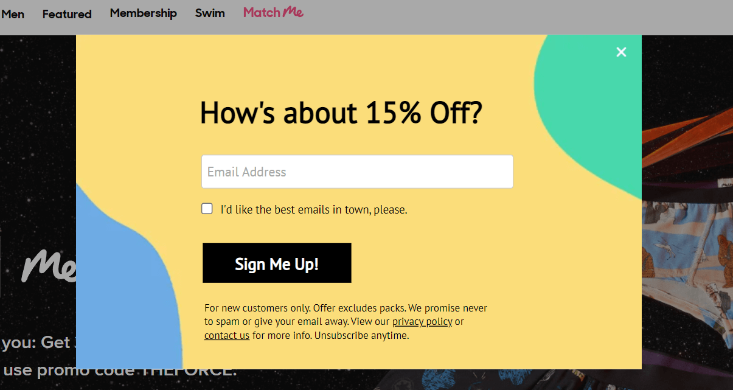733x390 pixels.
Task: Click the Sign Me Up button
Action: point(277,262)
